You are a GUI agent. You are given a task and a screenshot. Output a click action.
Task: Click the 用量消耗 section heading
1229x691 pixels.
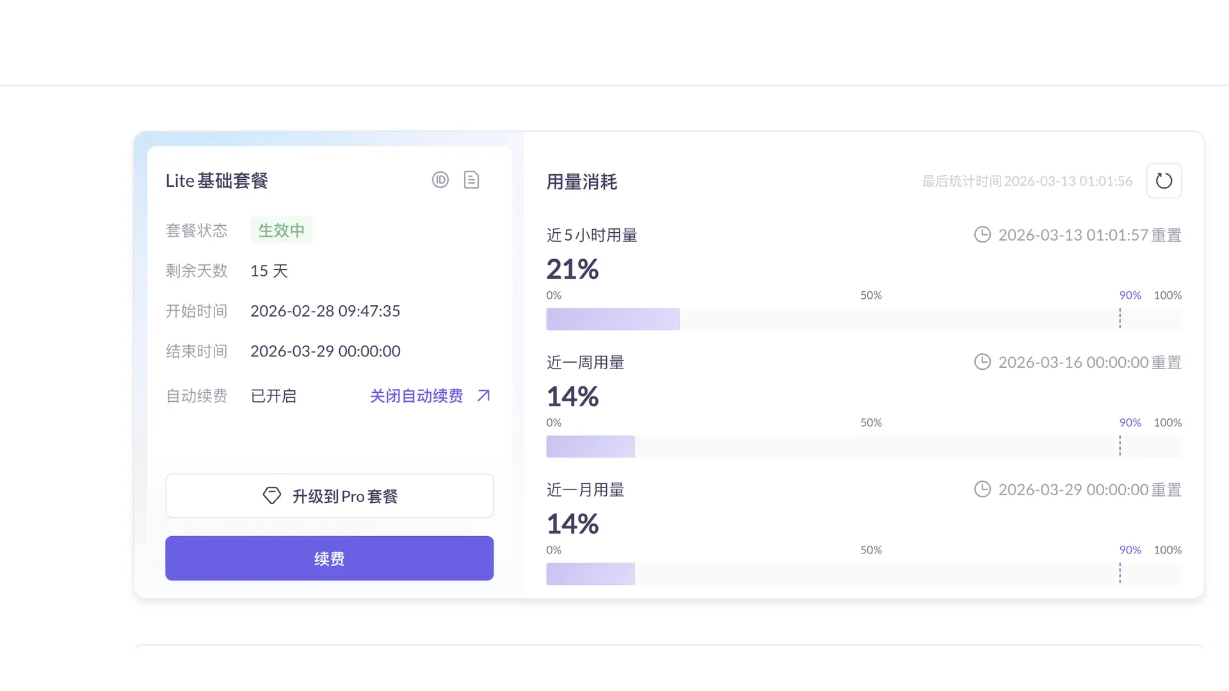(x=581, y=182)
